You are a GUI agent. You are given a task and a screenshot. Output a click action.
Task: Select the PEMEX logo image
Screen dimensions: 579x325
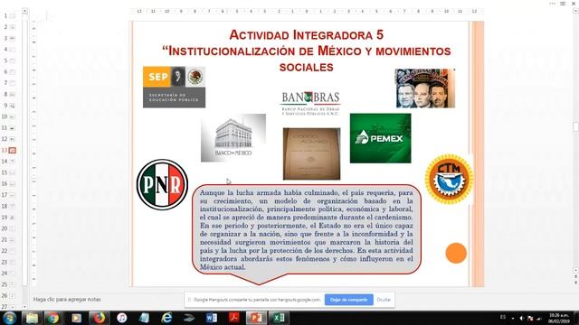click(380, 138)
